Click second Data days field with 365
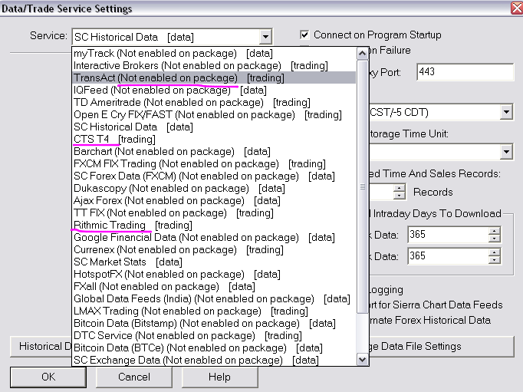 tap(448, 256)
